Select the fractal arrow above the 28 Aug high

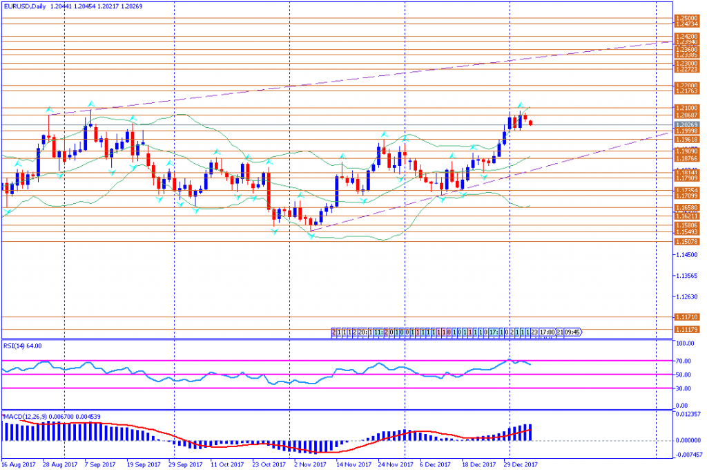(x=49, y=108)
